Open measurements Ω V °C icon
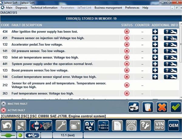This screenshot has height=139, width=182. coord(89,126)
